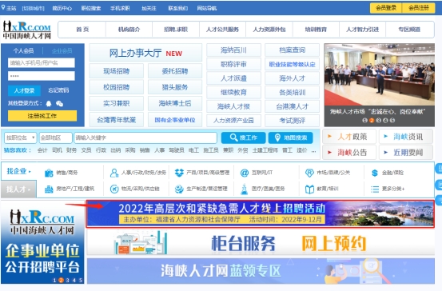Image resolution: width=442 pixels, height=291 pixels.
Task: Open the 全部地区 region selector
Action: (55, 138)
